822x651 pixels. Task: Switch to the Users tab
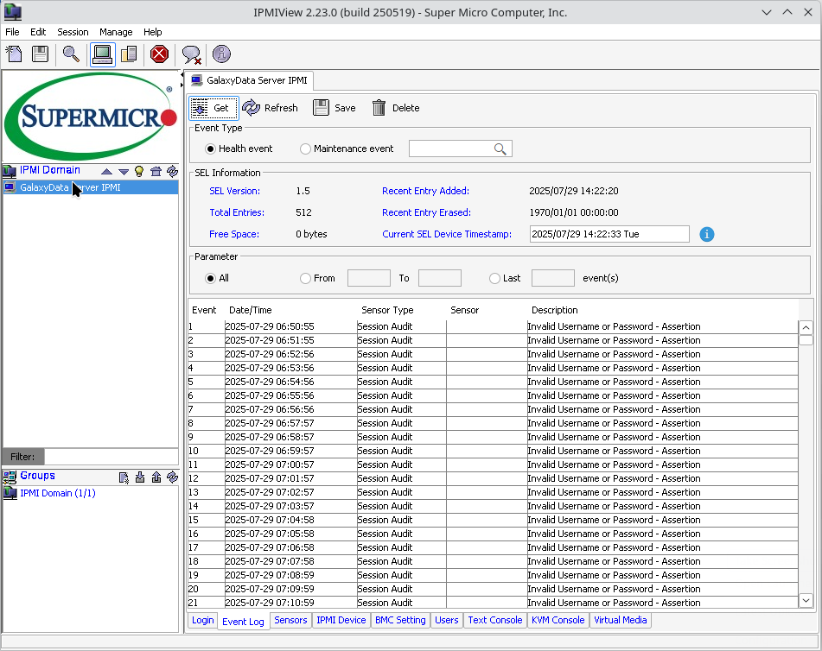(x=447, y=620)
